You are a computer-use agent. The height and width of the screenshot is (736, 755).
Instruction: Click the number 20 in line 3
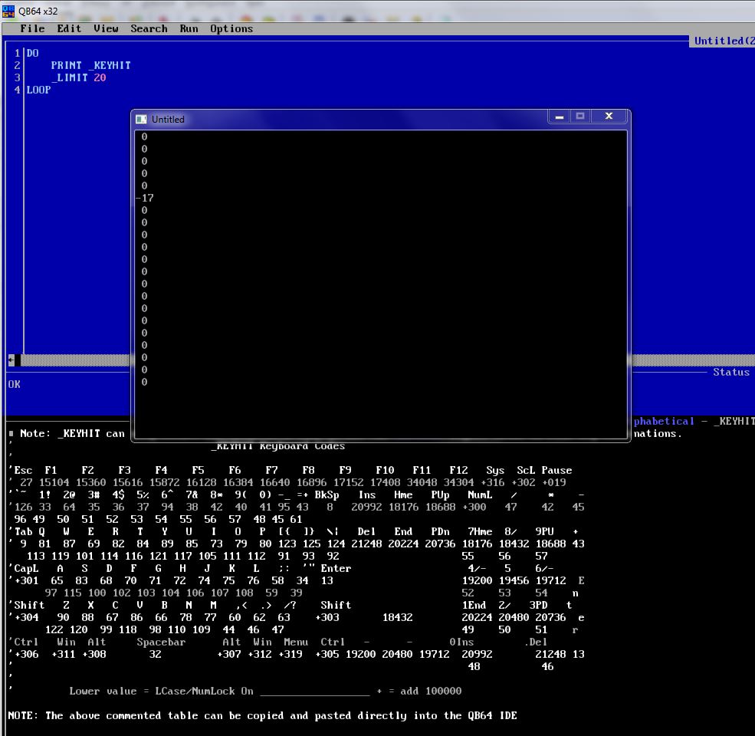click(x=100, y=77)
